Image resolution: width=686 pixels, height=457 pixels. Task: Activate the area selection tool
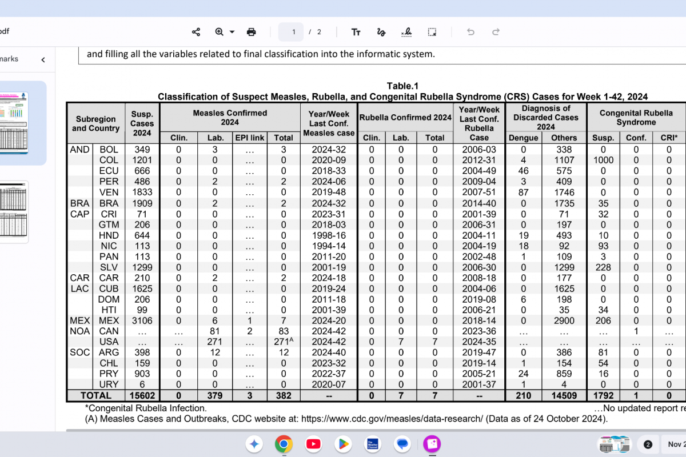point(432,32)
